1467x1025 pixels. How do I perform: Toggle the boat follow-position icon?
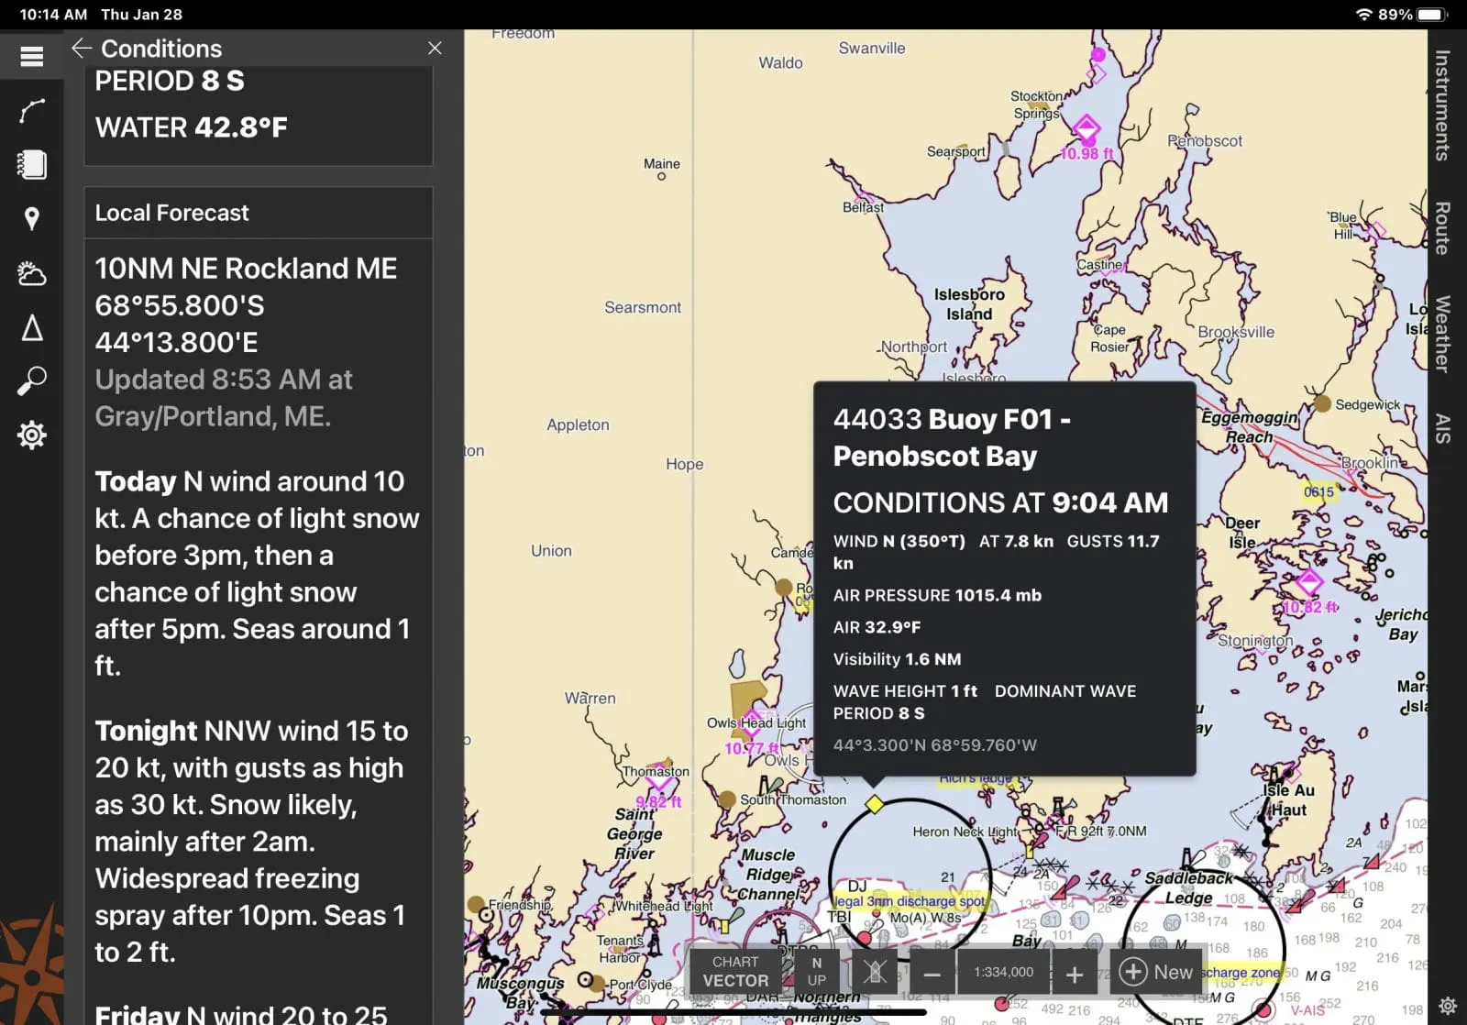pos(875,972)
